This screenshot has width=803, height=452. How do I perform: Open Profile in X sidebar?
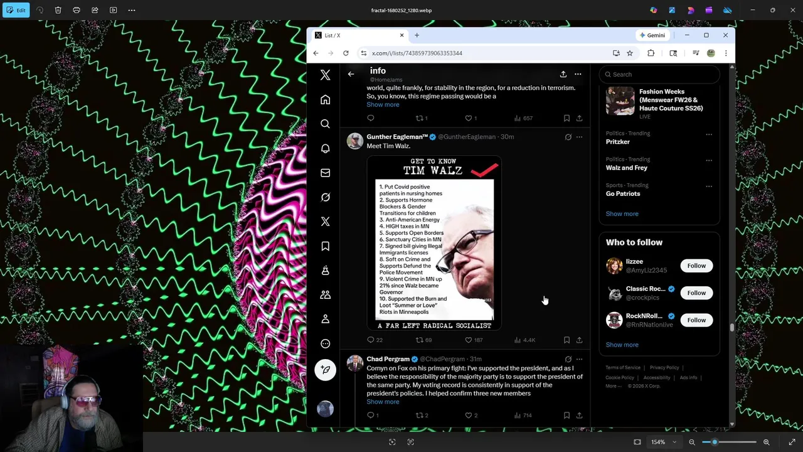(x=325, y=319)
